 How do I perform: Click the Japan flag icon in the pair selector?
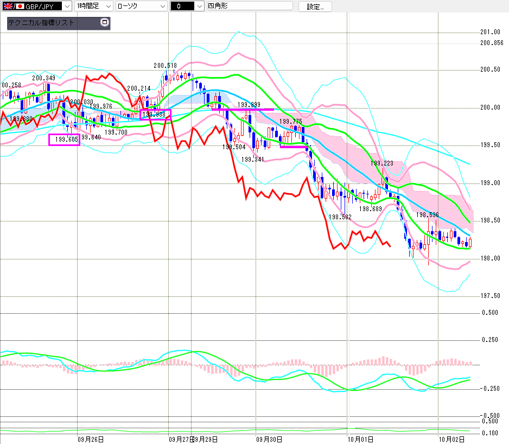(20, 6)
